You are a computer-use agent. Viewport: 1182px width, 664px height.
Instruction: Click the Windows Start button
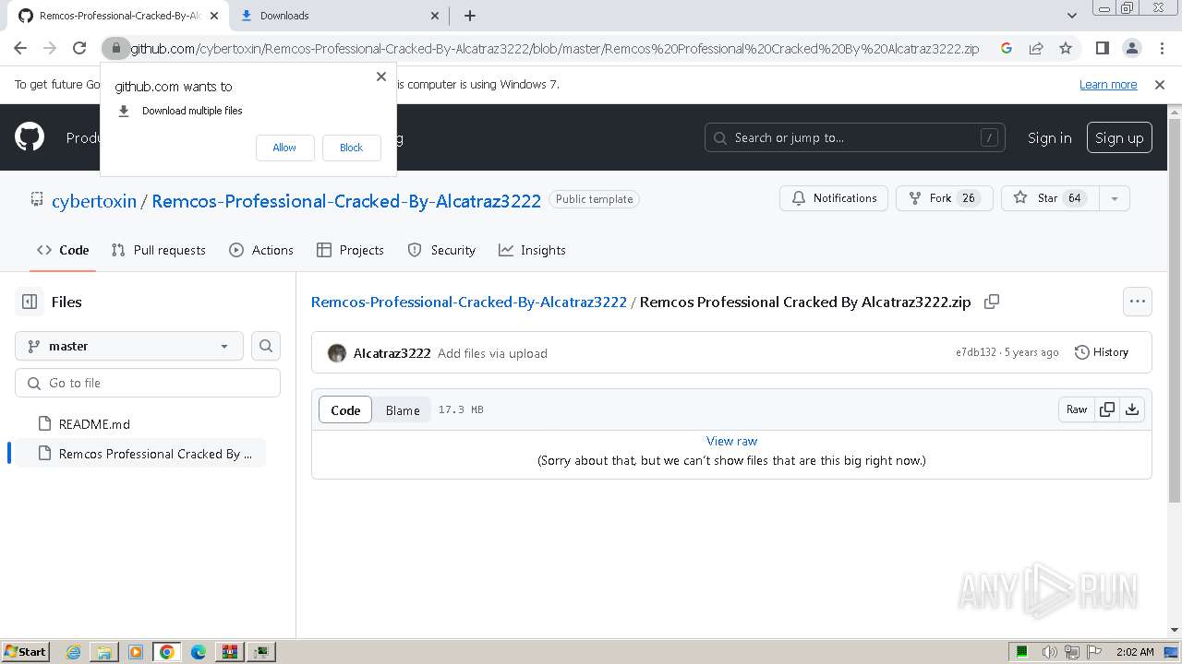tap(25, 652)
